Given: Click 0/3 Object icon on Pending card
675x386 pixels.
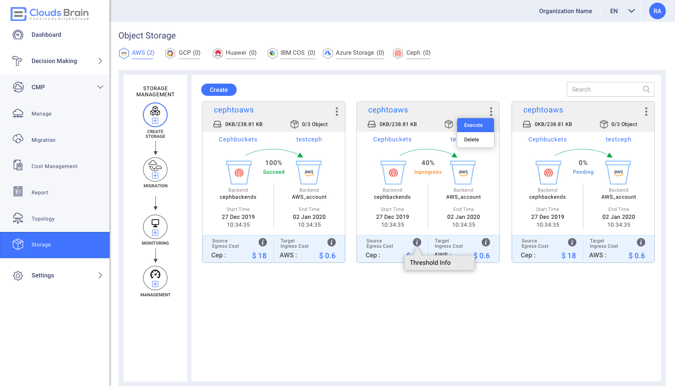Looking at the screenshot, I should tap(604, 124).
